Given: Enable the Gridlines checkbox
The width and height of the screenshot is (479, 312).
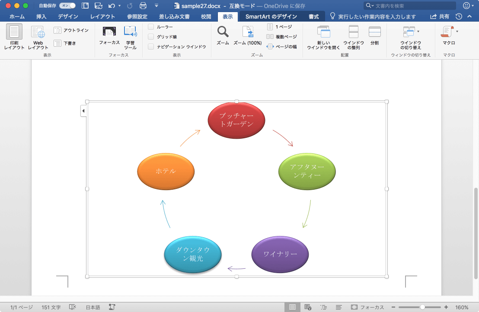Looking at the screenshot, I should 151,37.
